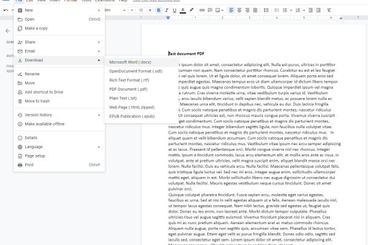
Task: Increase the font size with plus button
Action: point(150,10)
